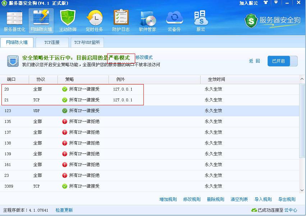The image size is (306, 216).
Task: Click the green accept icon for port 123
Action: pyautogui.click(x=65, y=111)
